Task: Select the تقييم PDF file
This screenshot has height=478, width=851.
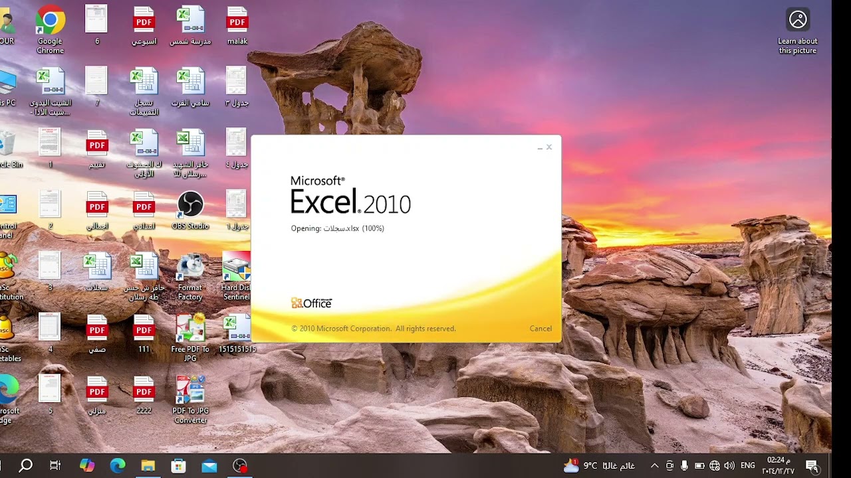Action: click(97, 149)
